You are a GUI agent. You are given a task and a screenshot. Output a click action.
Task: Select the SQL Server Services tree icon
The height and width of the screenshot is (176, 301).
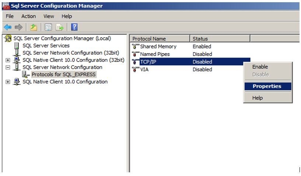click(17, 46)
